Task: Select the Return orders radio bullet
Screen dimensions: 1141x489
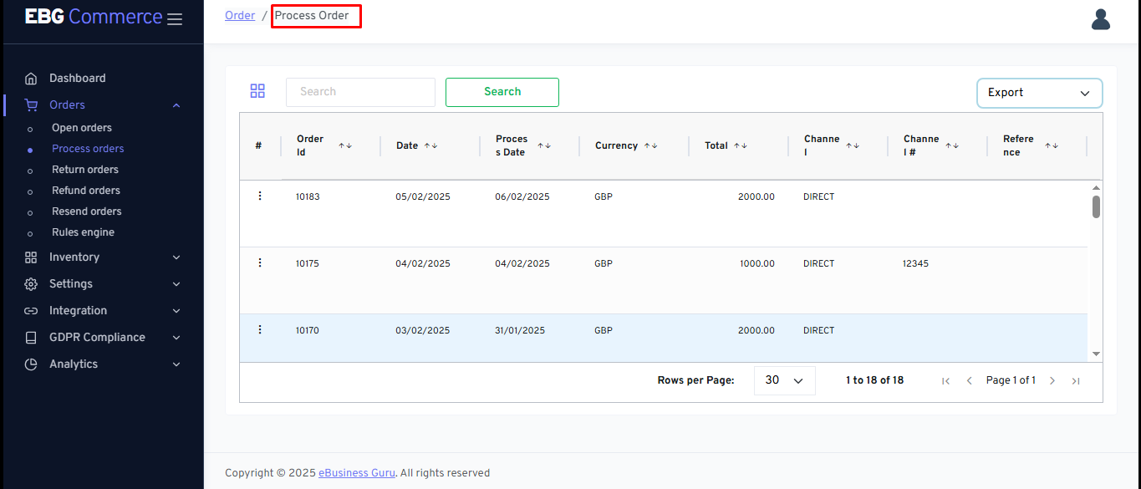Action: point(31,169)
